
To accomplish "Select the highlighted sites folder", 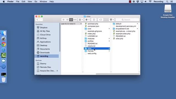I will tap(97, 48).
